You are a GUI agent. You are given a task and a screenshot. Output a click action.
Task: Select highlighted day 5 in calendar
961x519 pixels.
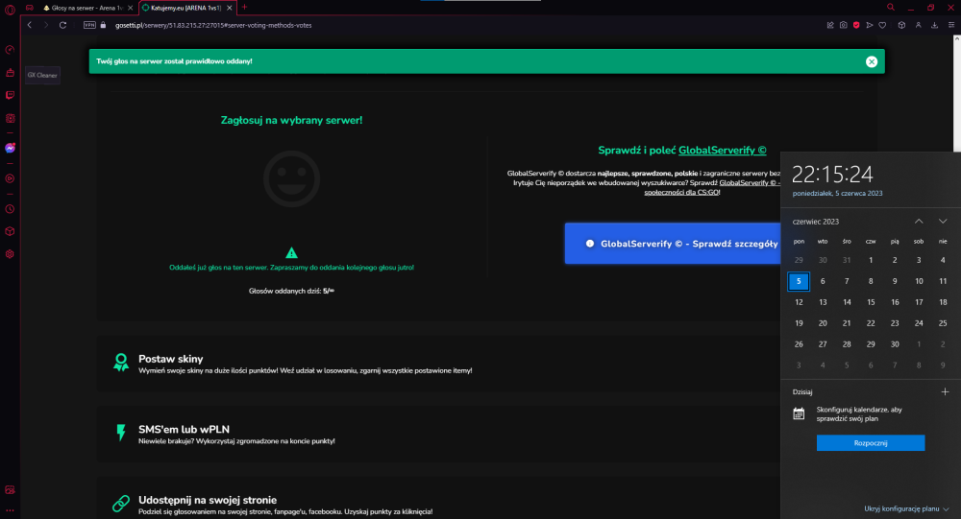[x=799, y=281]
